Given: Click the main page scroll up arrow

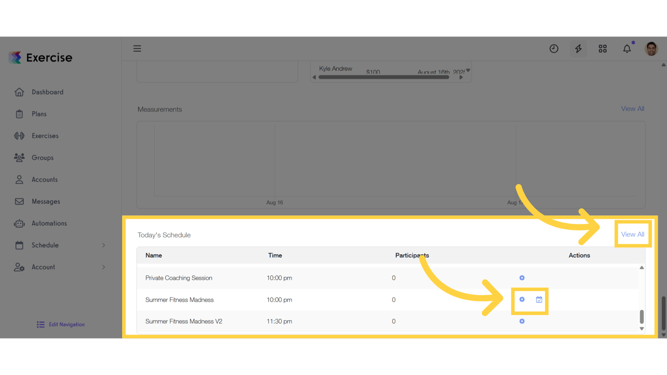Looking at the screenshot, I should point(663,65).
